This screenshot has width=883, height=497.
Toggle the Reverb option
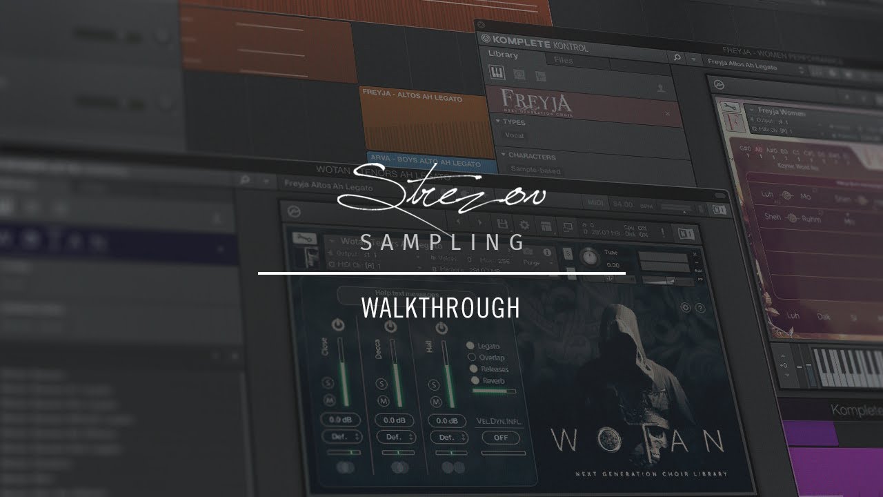point(475,380)
